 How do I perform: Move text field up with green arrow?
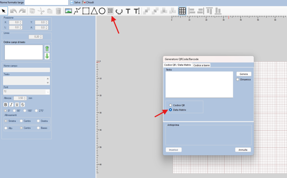[47, 48]
